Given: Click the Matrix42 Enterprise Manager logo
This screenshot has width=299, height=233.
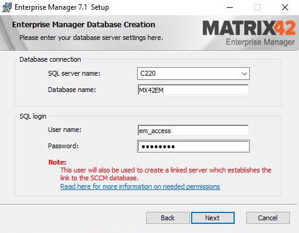Looking at the screenshot, I should (249, 33).
